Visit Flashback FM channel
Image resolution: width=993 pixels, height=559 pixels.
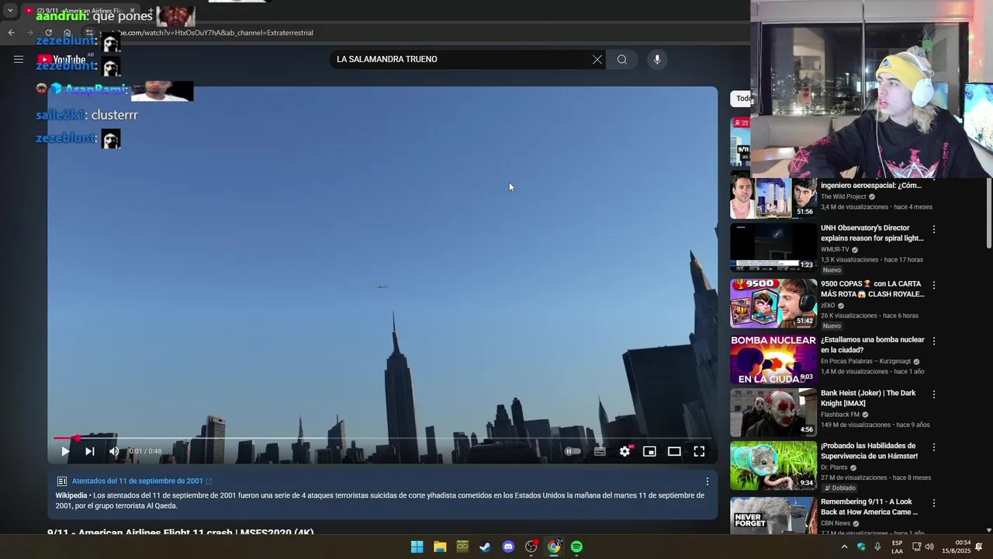pos(840,415)
